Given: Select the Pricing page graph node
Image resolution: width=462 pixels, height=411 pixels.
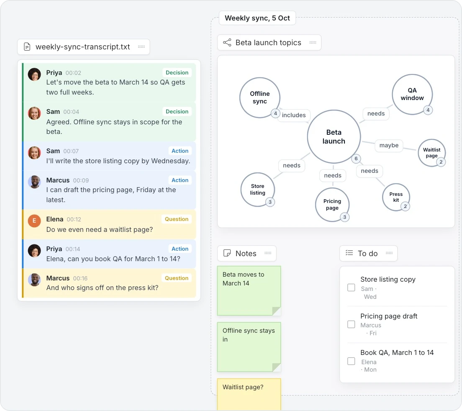Looking at the screenshot, I should pos(332,205).
